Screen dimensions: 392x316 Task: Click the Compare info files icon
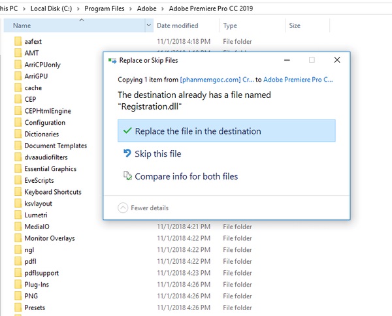point(127,176)
